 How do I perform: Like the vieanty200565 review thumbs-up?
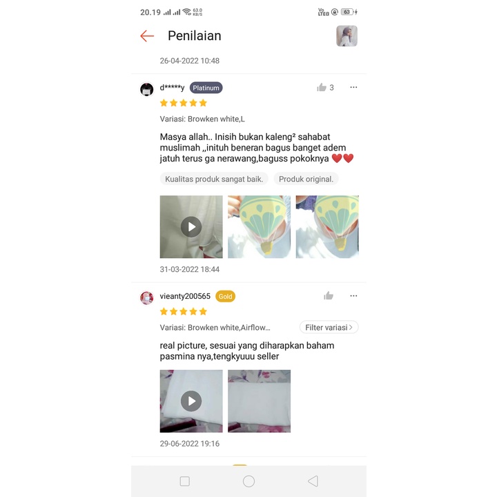pos(329,296)
